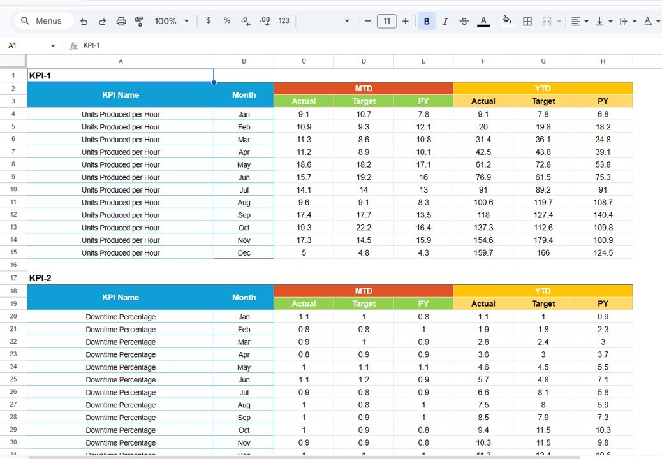Click the Redo button

pyautogui.click(x=102, y=20)
